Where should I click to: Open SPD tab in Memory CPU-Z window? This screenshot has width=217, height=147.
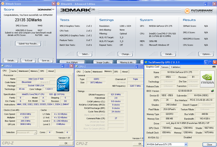pos(116,72)
